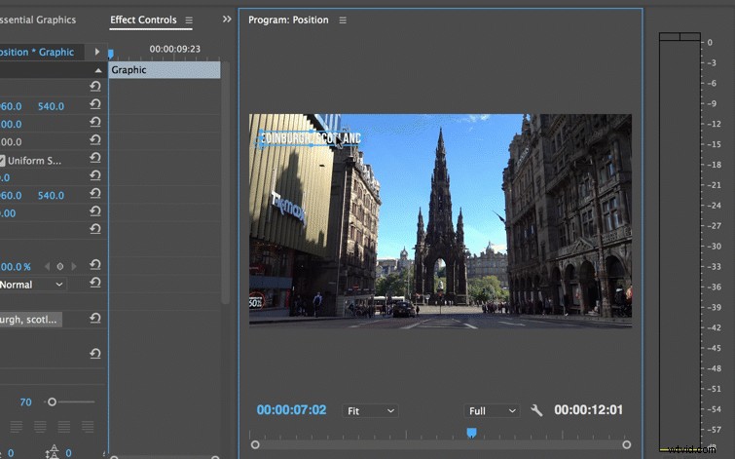Viewport: 735px width, 459px height.
Task: Reset the Uniform Scale parameter
Action: [95, 157]
